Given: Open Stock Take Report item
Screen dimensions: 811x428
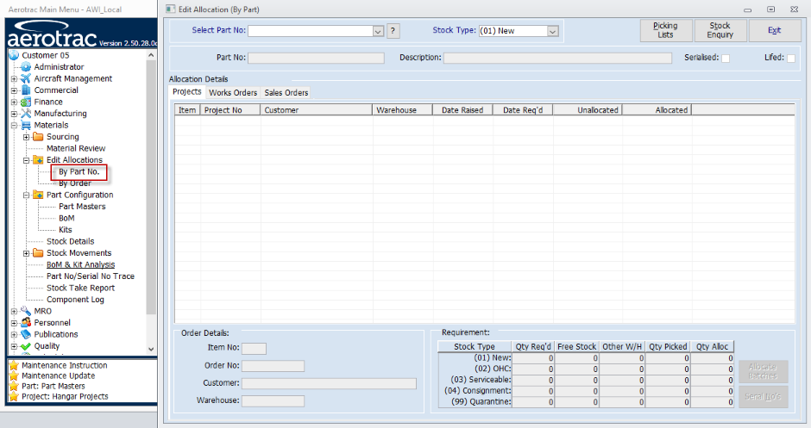Looking at the screenshot, I should pyautogui.click(x=81, y=288).
